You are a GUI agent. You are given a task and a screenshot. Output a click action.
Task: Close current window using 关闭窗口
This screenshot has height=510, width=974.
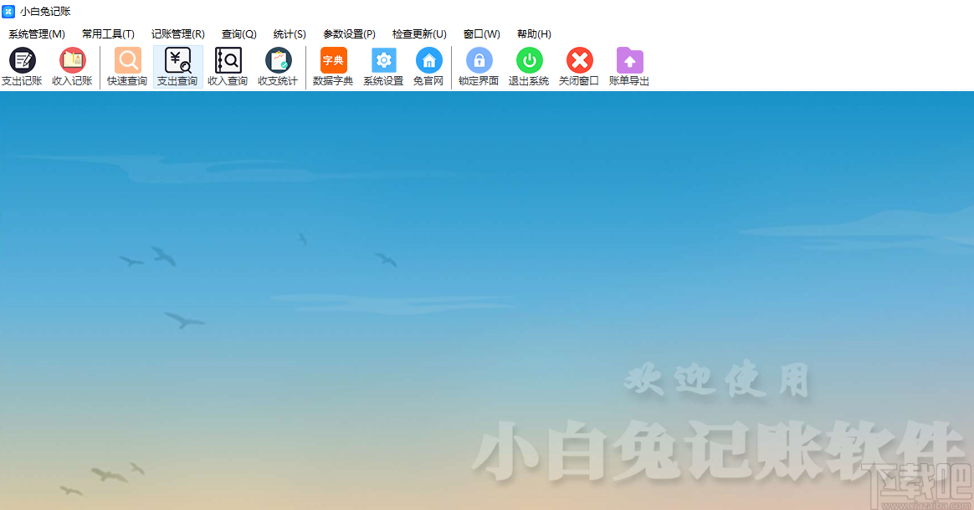(579, 67)
